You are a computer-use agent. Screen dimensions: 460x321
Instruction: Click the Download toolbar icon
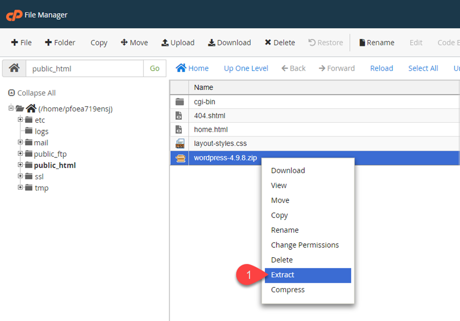[x=229, y=42]
